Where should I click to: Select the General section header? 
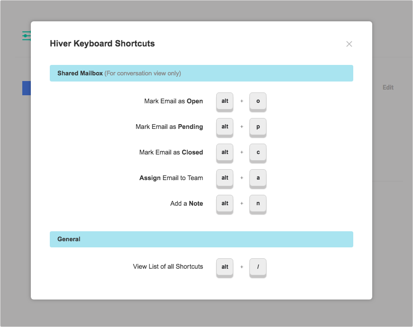tap(202, 239)
